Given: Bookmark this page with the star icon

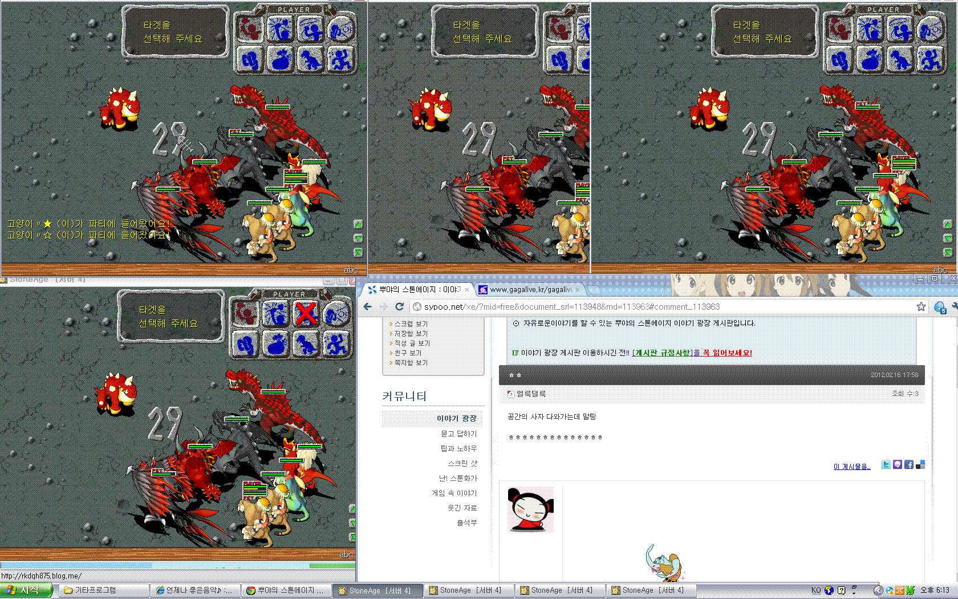Looking at the screenshot, I should pyautogui.click(x=921, y=307).
